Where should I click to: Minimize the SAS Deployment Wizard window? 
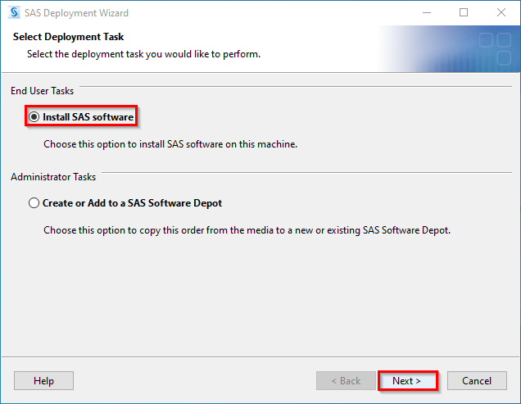[x=427, y=12]
